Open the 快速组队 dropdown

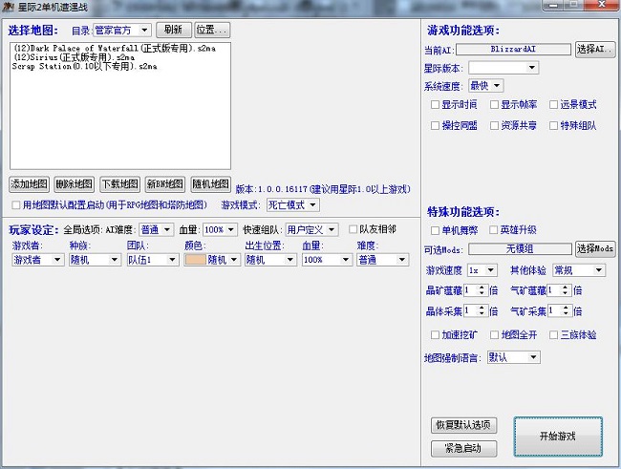(x=312, y=230)
